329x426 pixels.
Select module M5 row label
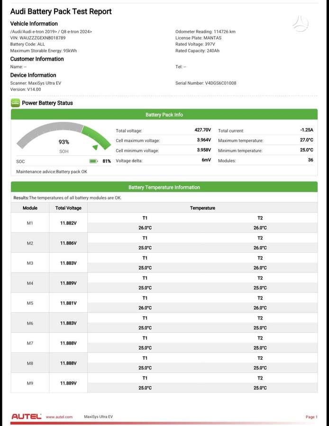click(x=30, y=303)
